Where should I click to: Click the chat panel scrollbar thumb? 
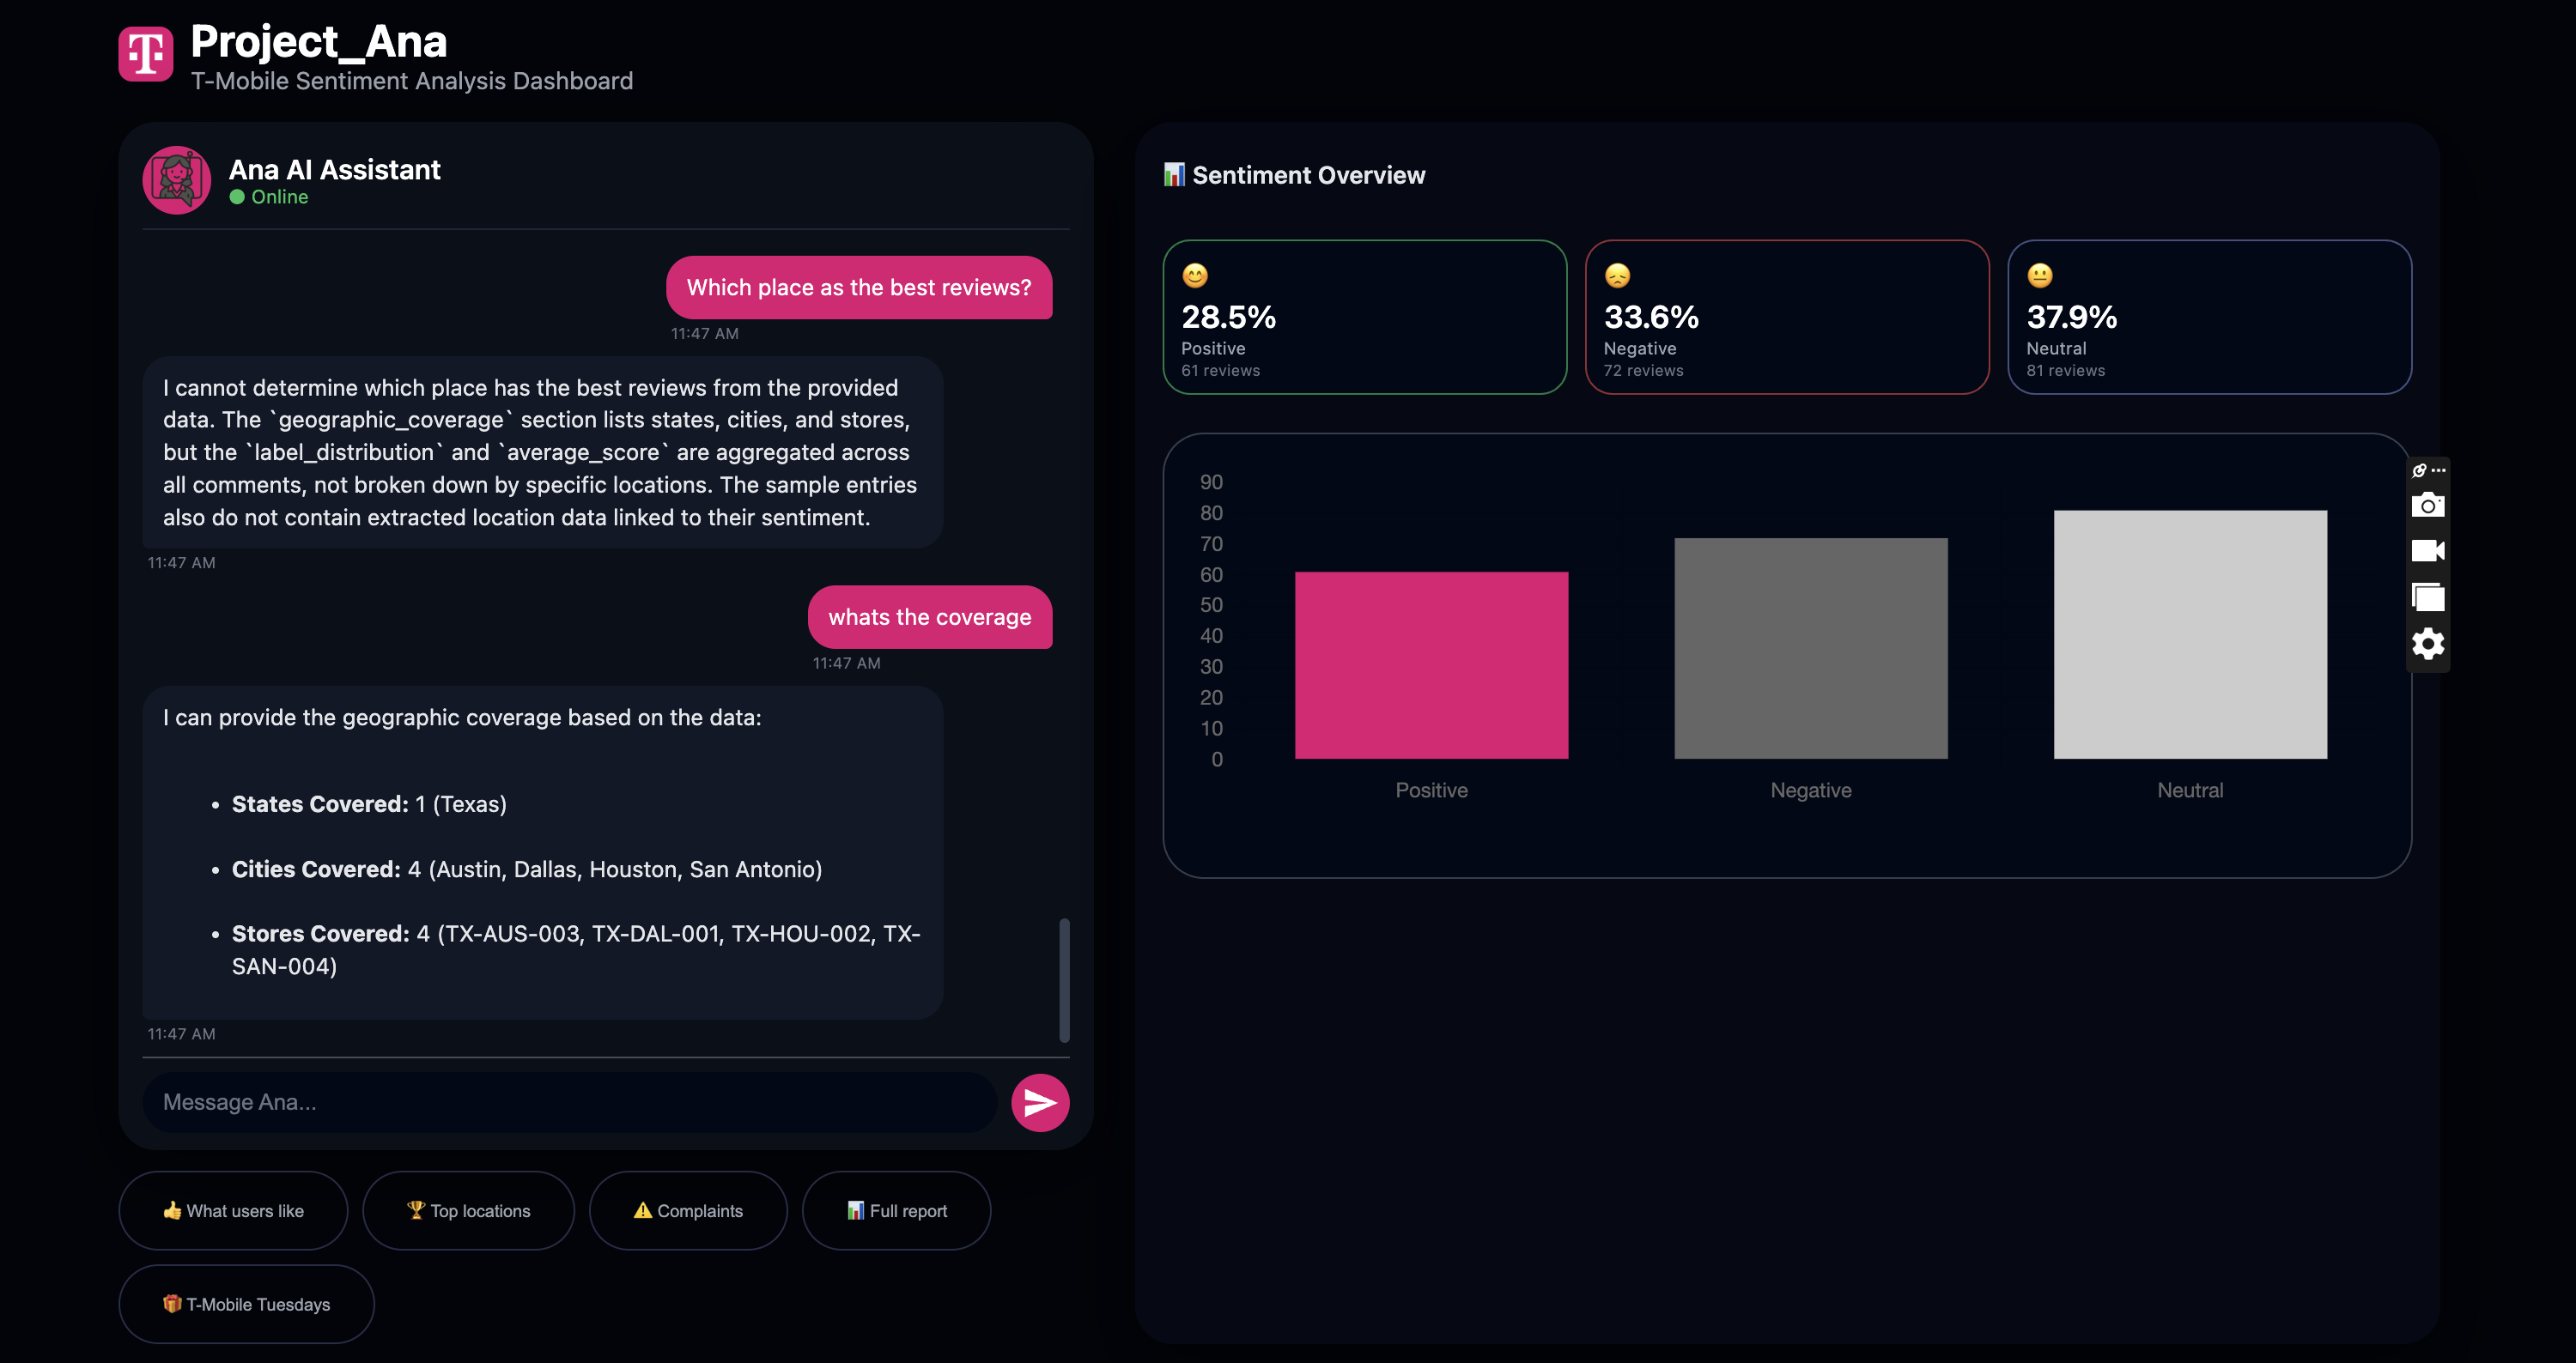tap(1064, 979)
